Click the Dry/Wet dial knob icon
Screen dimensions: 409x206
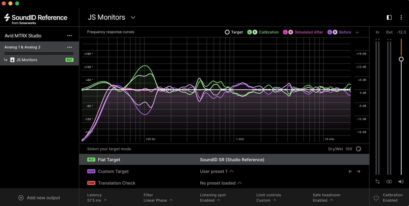coord(358,149)
